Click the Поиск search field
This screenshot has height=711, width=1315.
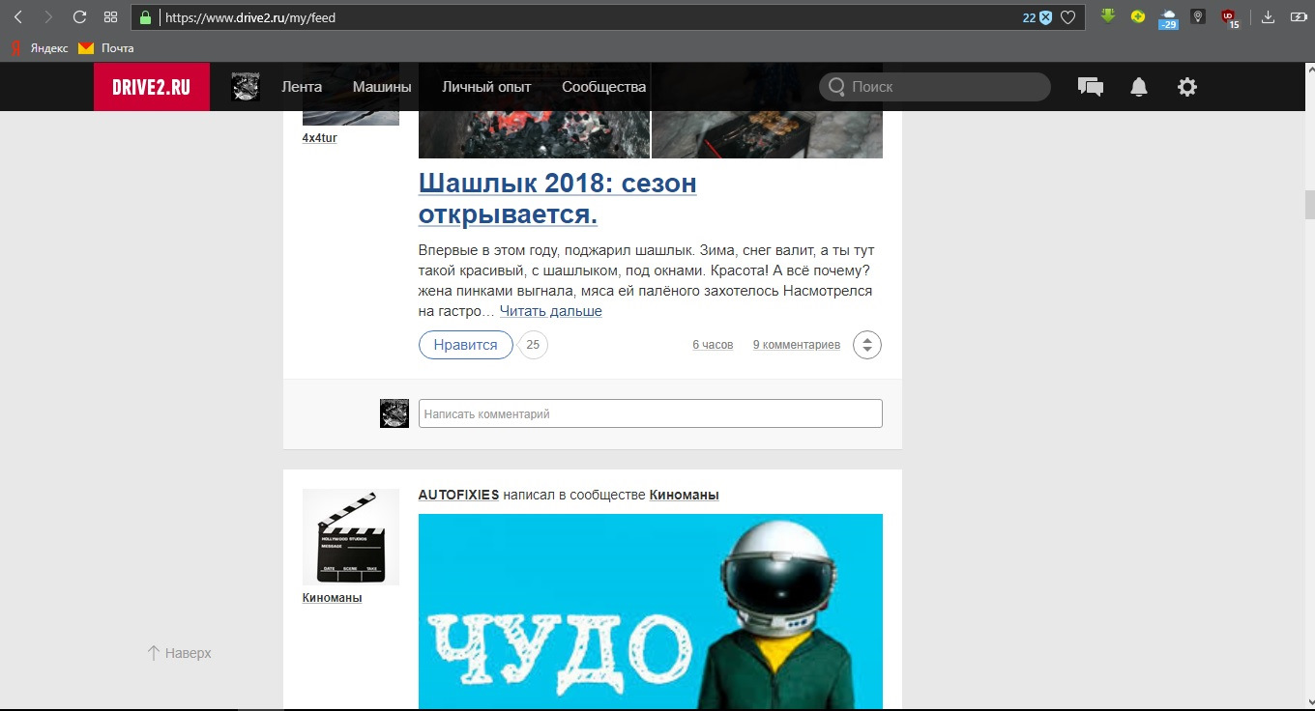coord(935,87)
